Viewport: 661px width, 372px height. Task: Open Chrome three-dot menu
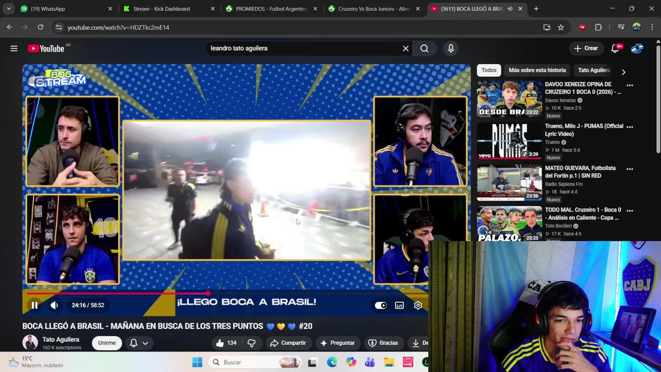(x=652, y=27)
